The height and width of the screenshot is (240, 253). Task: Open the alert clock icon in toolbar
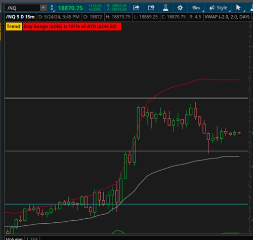point(151,8)
